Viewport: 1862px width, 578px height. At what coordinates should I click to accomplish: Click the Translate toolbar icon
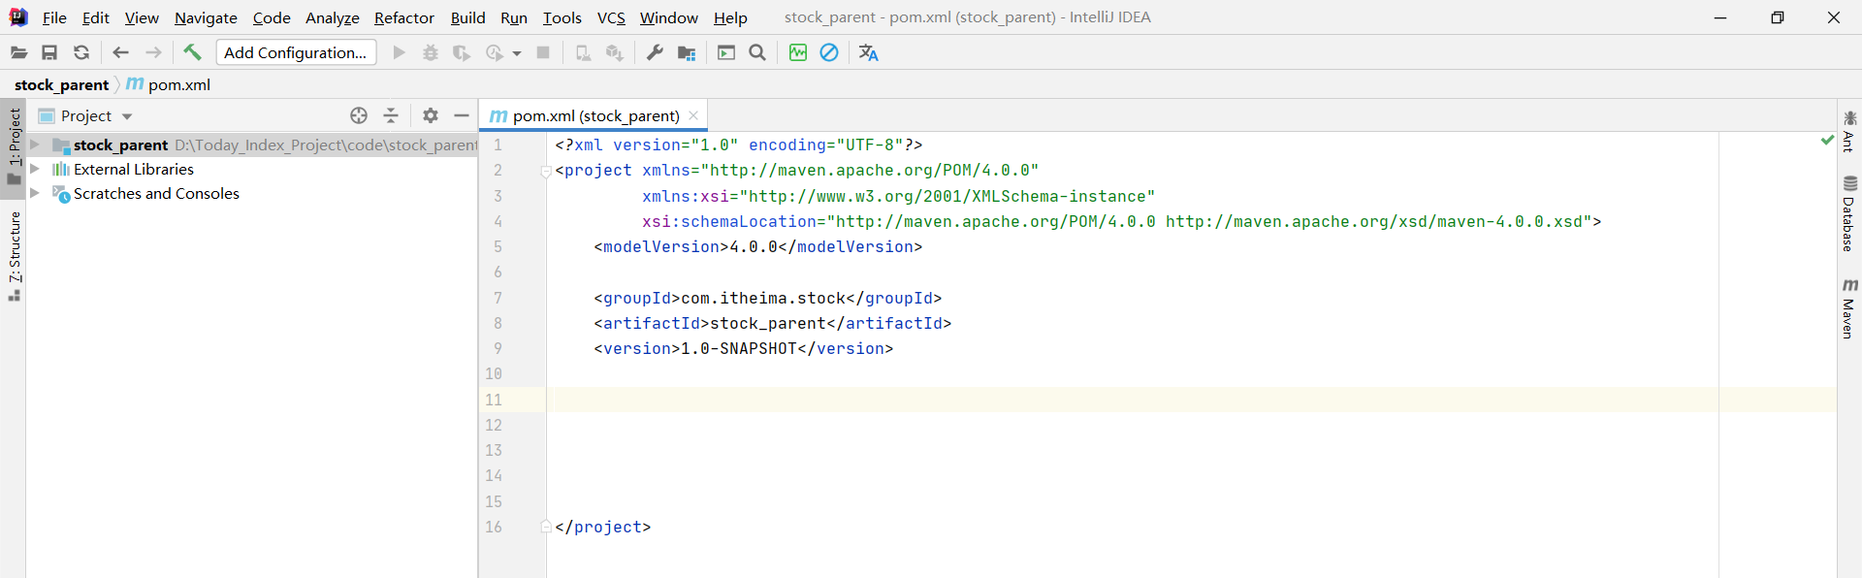(869, 53)
